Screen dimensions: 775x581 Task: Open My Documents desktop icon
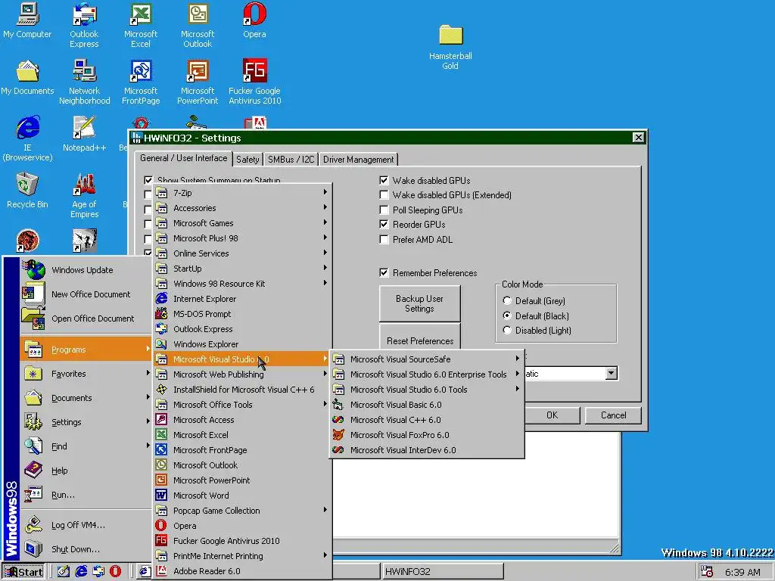pos(27,78)
